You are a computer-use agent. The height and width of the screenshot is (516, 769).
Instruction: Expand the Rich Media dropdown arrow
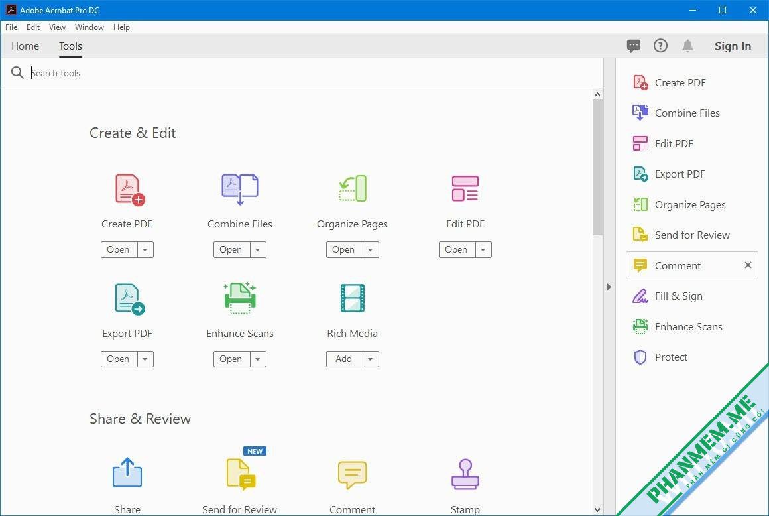tap(371, 359)
